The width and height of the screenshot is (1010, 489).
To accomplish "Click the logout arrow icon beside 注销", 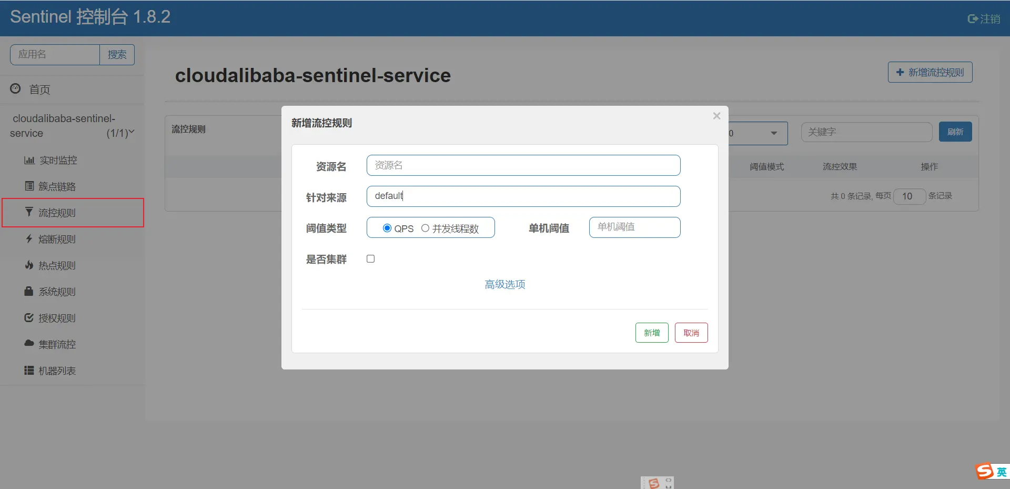I will pyautogui.click(x=973, y=19).
